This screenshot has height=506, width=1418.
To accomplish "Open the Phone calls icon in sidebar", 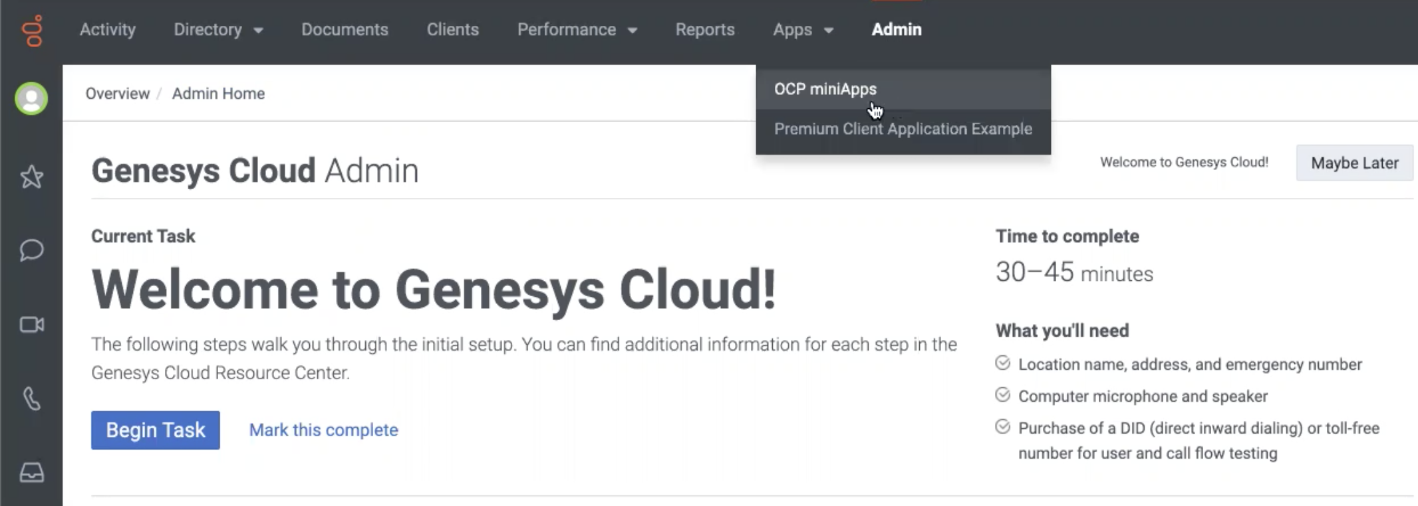I will tap(31, 398).
